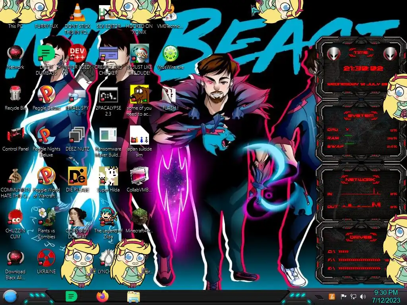Open the FURRY FUX shortcut
407x305 pixels.
(46, 26)
